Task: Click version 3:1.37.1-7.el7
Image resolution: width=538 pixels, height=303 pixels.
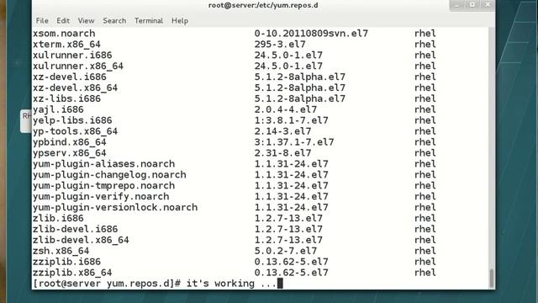Action: click(294, 142)
